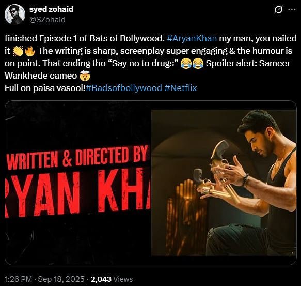Open the image of man holding trophy
The height and width of the screenshot is (286, 301).
pyautogui.click(x=224, y=183)
